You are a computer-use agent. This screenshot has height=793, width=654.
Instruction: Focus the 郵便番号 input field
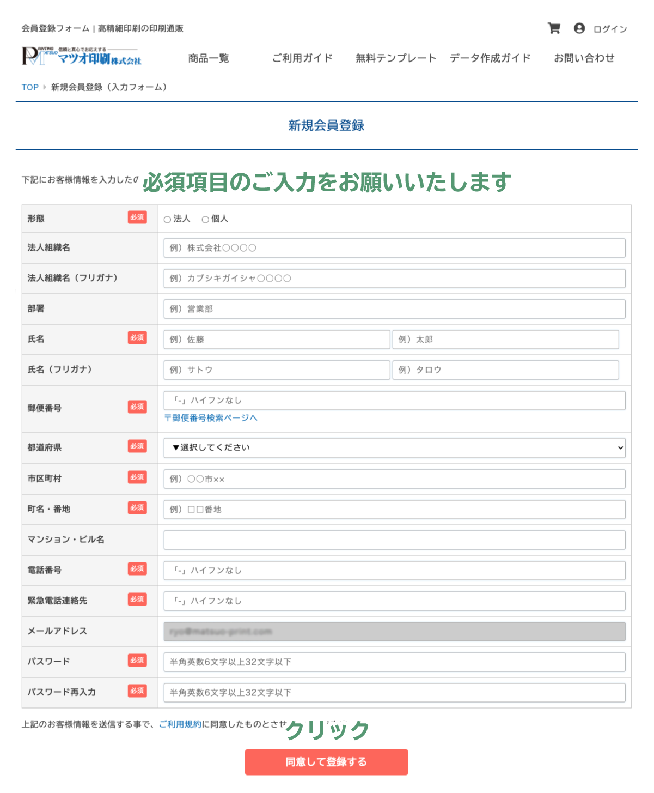[394, 401]
